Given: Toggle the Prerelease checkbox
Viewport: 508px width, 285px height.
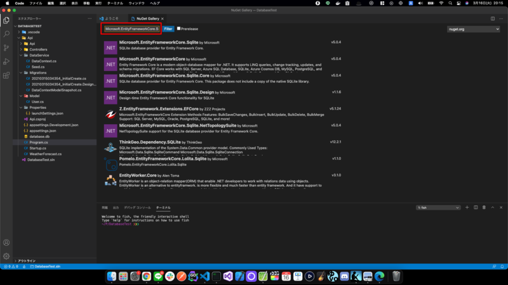Looking at the screenshot, I should (x=178, y=28).
